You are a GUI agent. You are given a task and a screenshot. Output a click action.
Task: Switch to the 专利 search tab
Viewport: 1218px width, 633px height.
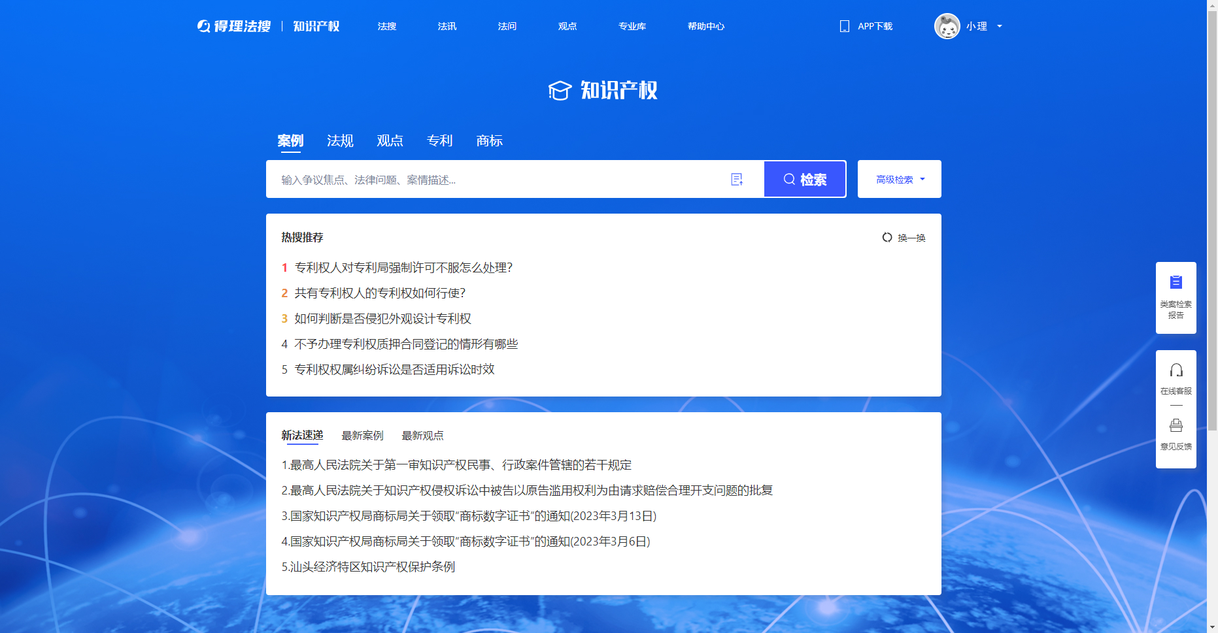pyautogui.click(x=439, y=140)
